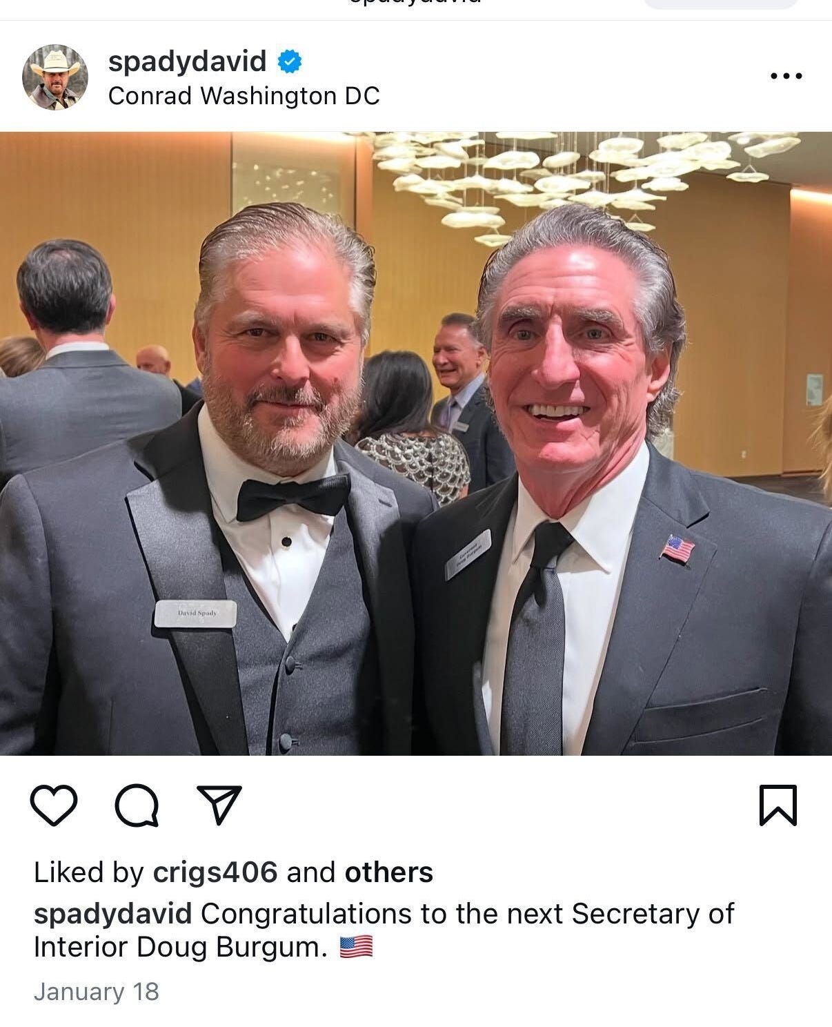Tap the American flag lapel pin in photo

pyautogui.click(x=678, y=549)
